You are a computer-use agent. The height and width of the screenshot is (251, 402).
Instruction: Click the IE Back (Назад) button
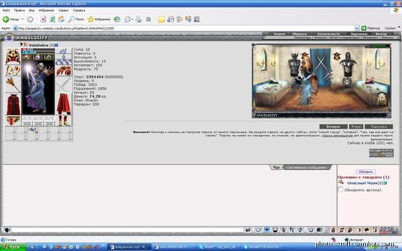11,19
